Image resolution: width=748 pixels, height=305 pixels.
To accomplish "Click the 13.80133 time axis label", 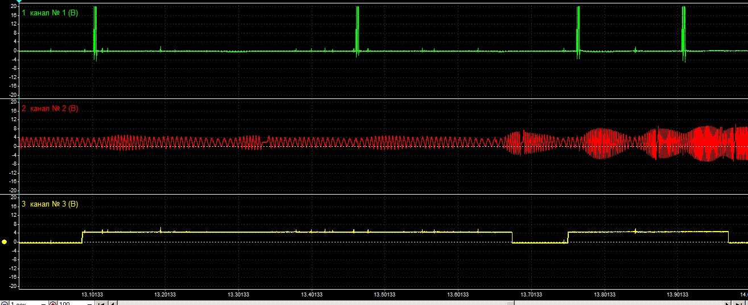I will coord(604,294).
